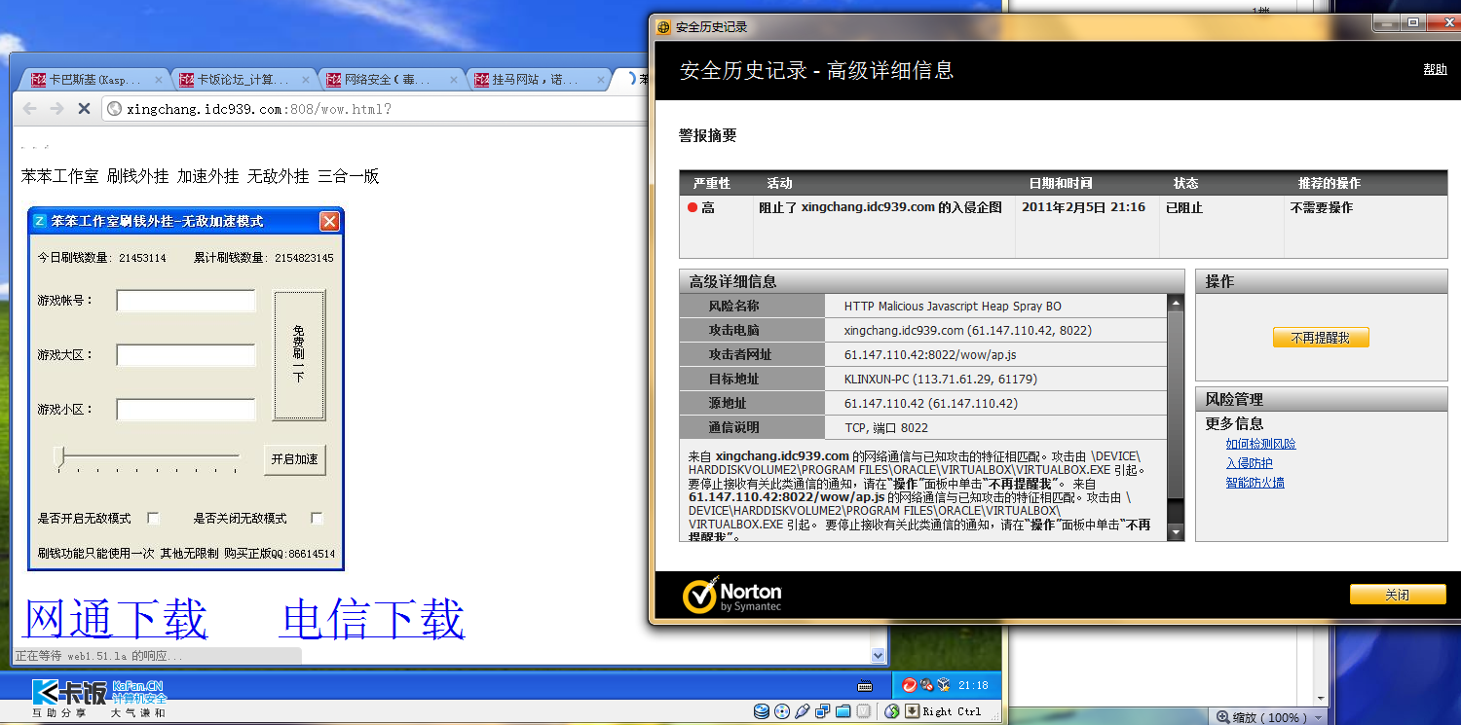Click the 游戏大区 input field

click(186, 355)
